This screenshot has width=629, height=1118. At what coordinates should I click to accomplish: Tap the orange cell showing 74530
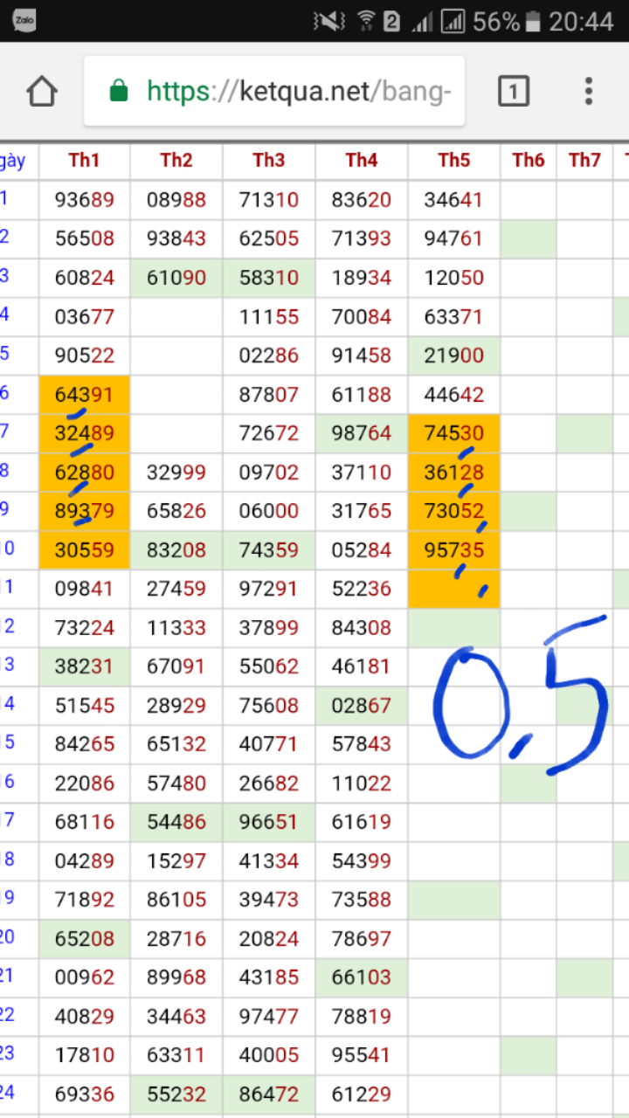pos(454,434)
